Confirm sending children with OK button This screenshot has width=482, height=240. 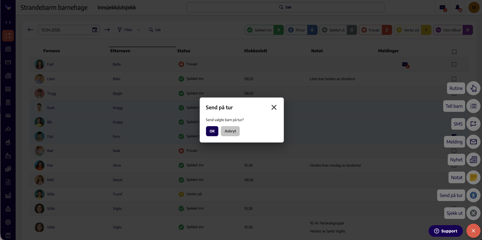[212, 131]
